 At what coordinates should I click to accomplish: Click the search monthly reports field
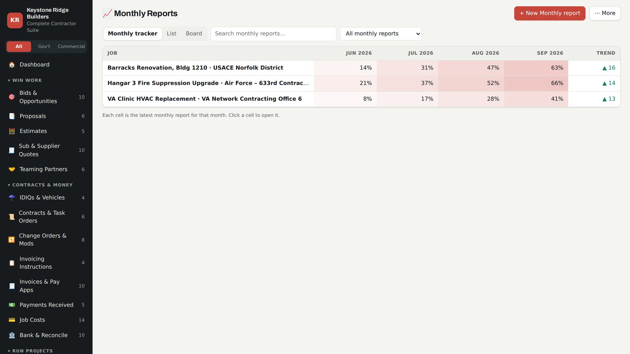pyautogui.click(x=273, y=34)
